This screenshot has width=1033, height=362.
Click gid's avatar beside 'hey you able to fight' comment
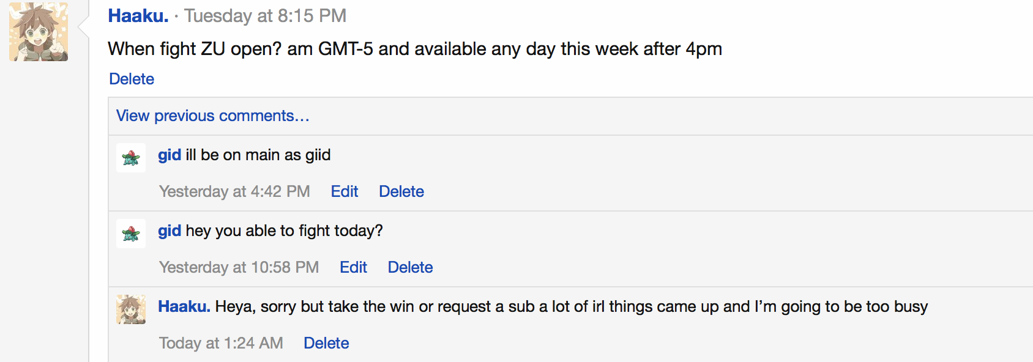click(131, 234)
